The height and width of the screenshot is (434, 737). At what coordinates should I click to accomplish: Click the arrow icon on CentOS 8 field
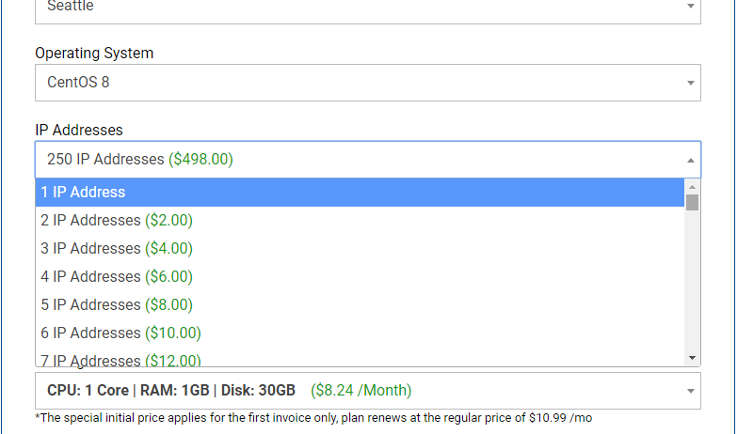[x=692, y=83]
